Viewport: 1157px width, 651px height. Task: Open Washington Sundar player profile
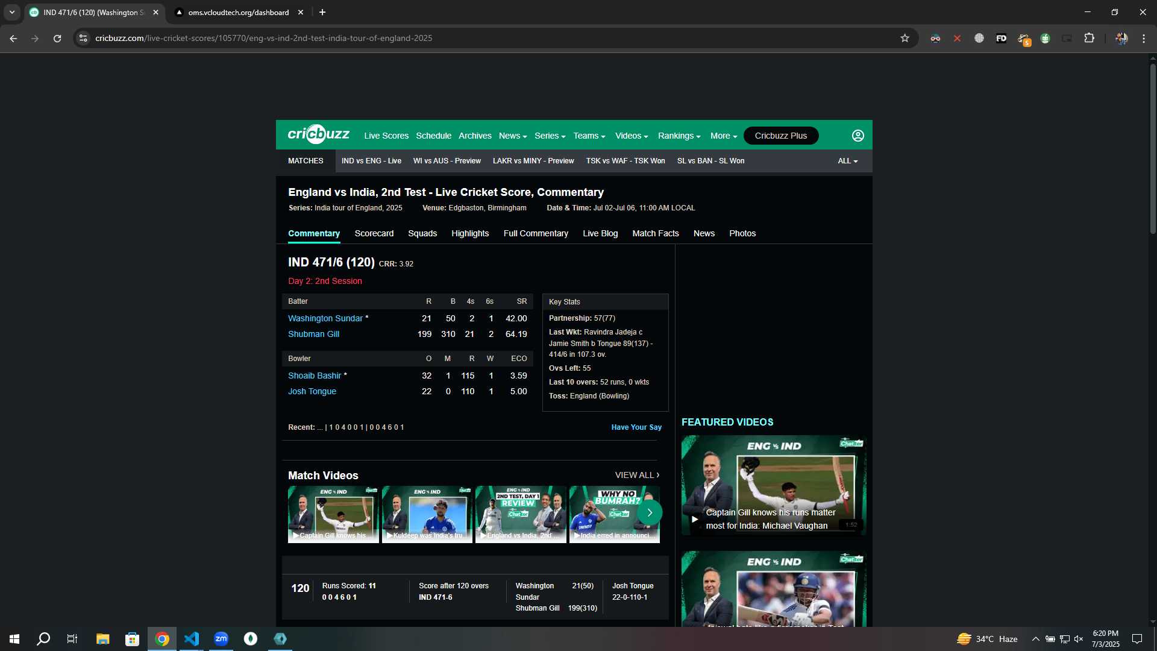click(325, 318)
